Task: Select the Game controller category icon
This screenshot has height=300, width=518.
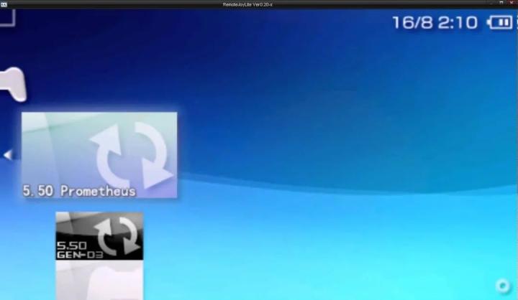Action: click(x=13, y=84)
